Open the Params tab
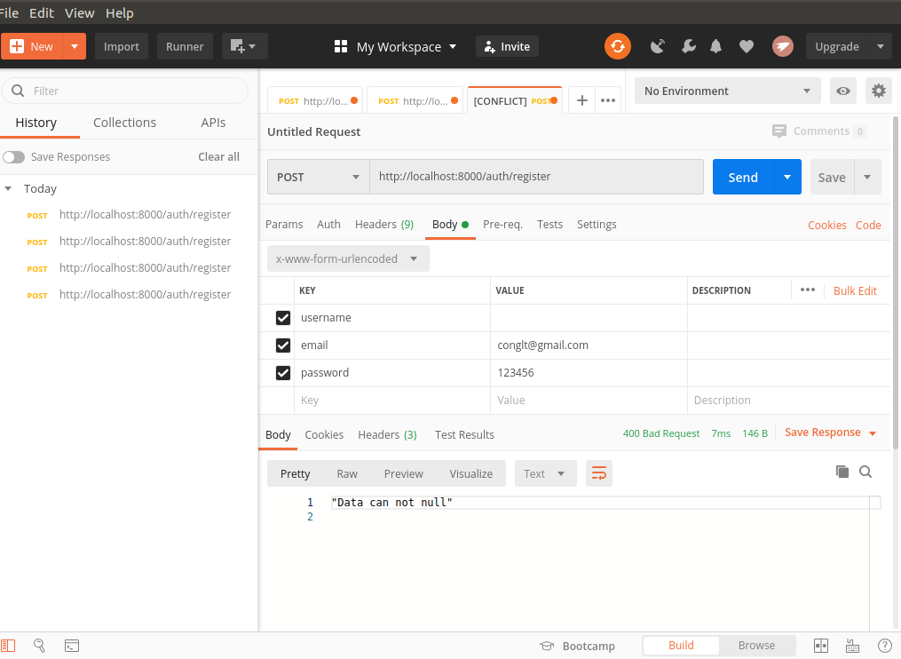 [284, 225]
